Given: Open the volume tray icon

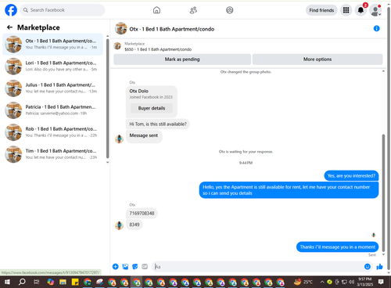Looking at the screenshot, I should (352, 282).
